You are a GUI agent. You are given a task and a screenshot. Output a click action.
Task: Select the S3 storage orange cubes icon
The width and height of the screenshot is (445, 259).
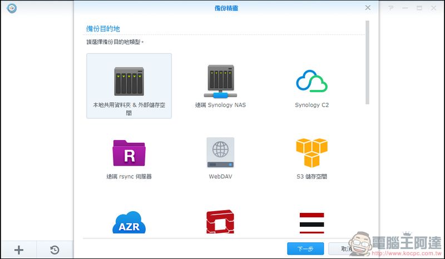click(x=311, y=153)
